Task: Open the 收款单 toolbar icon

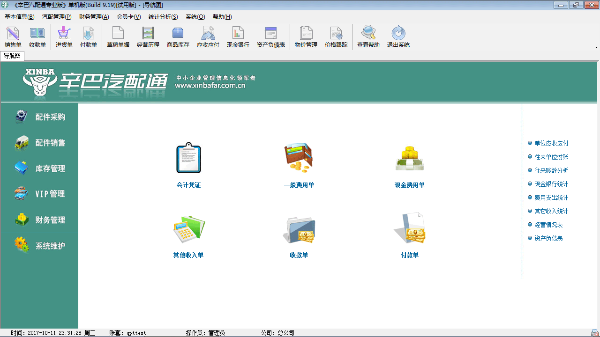Action: (x=37, y=37)
